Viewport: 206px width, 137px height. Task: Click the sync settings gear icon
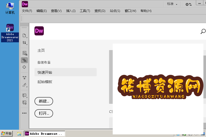tap(188, 4)
